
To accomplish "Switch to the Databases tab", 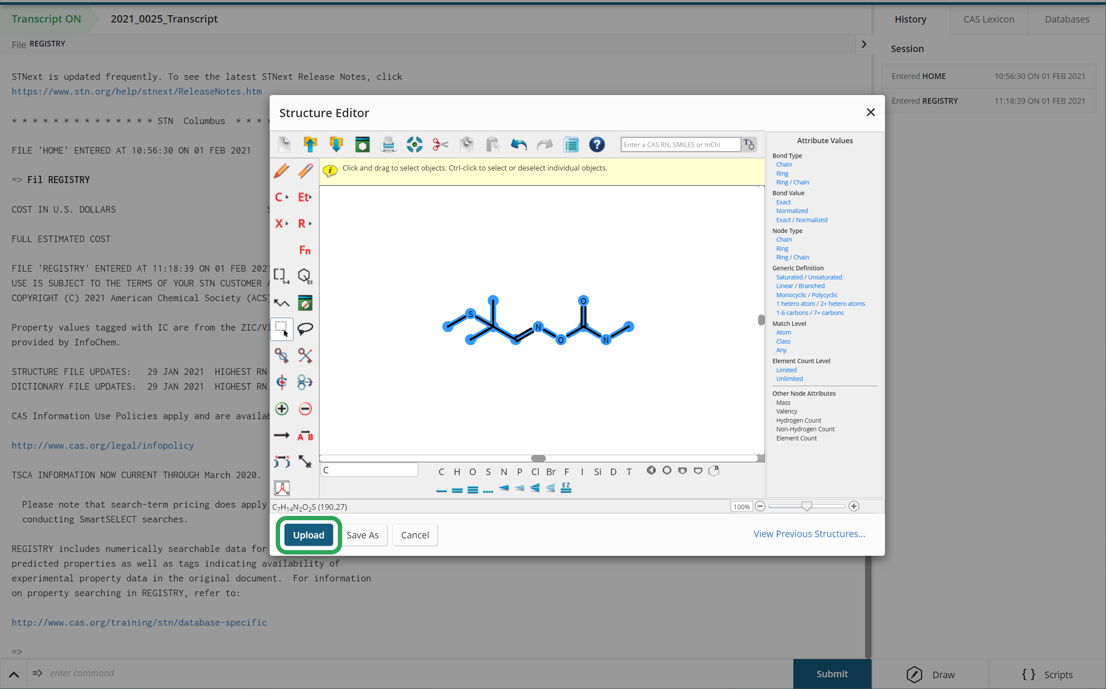I will [1067, 19].
